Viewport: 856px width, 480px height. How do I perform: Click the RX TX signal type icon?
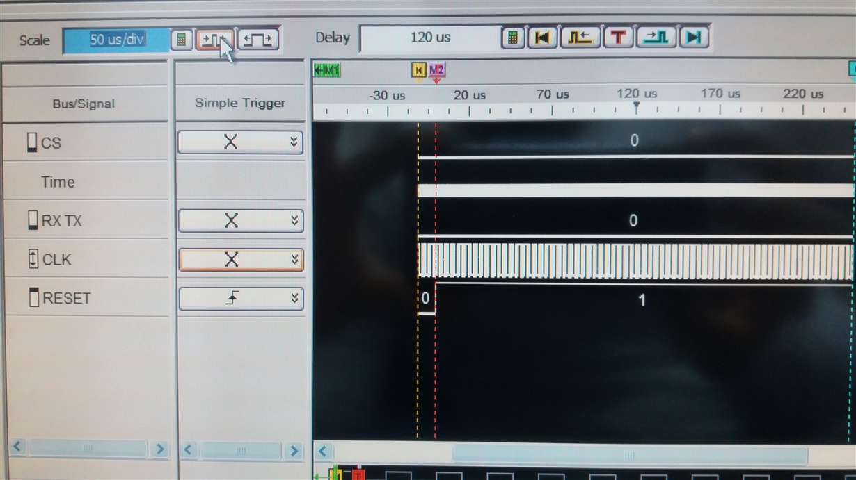coord(33,220)
